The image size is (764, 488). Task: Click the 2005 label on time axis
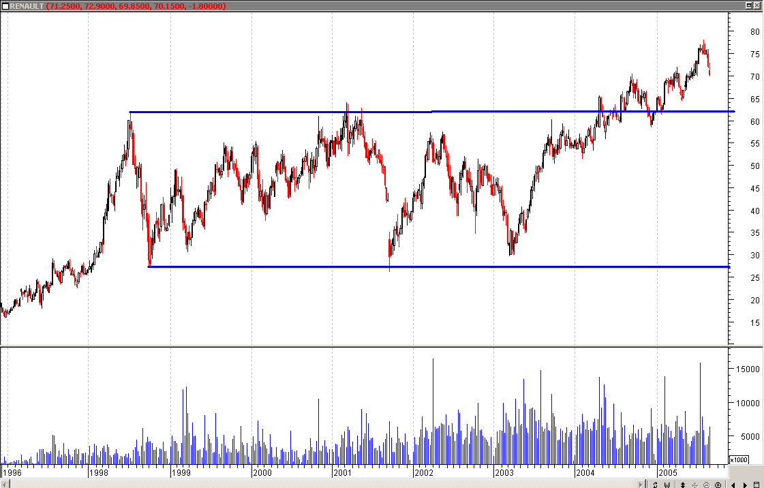pos(667,472)
